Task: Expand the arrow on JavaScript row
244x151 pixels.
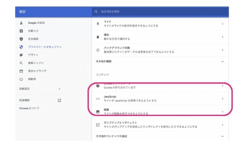Action: (x=223, y=99)
